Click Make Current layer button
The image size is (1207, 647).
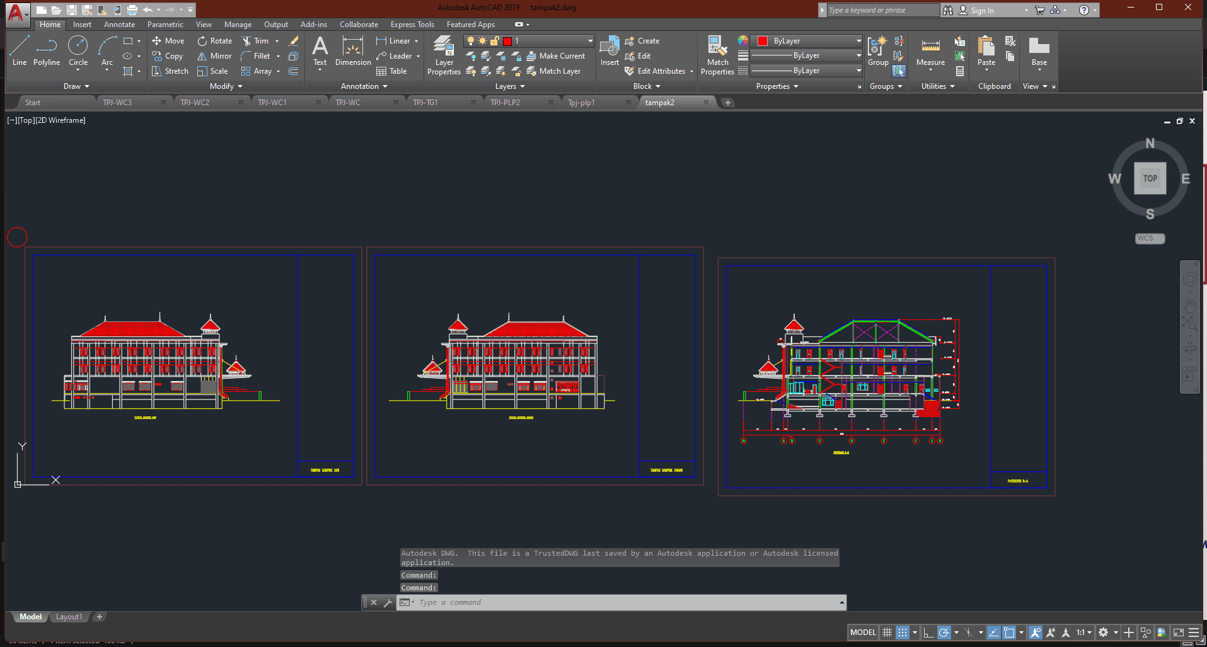tap(556, 56)
